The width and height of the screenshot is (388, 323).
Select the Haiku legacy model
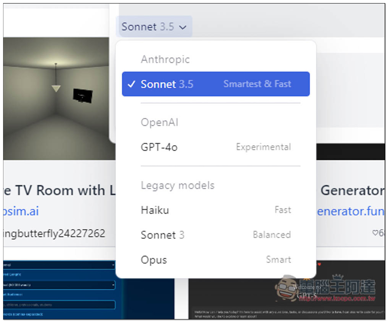tap(216, 210)
